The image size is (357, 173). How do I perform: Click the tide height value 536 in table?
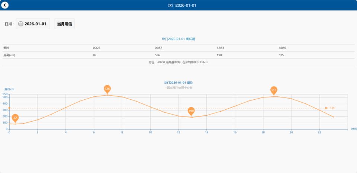click(157, 55)
